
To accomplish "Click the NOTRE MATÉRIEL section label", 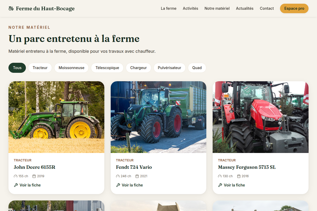I will click(x=29, y=27).
